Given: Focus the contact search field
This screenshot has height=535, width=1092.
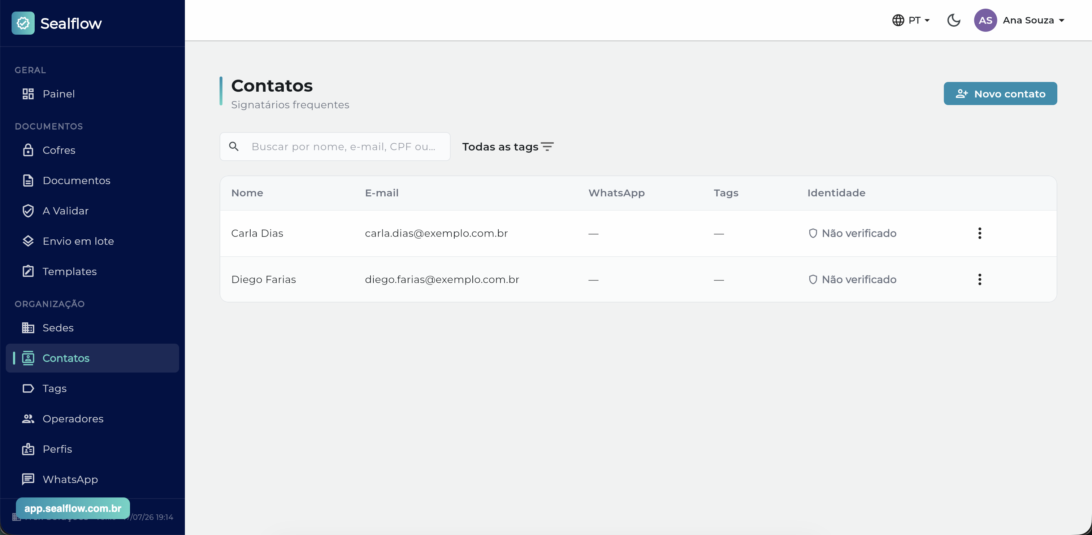Looking at the screenshot, I should coord(335,147).
